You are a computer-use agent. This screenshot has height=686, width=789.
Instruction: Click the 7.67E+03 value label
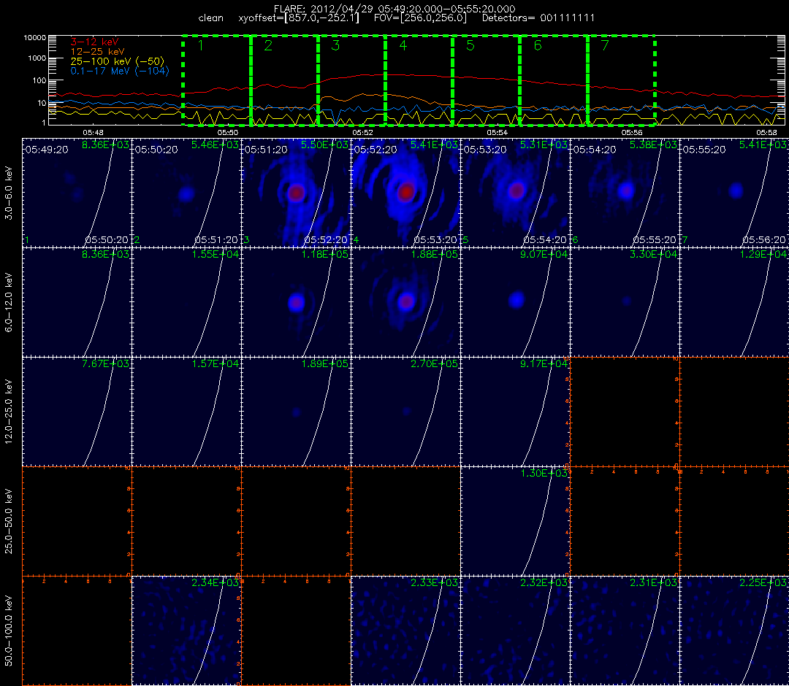106,363
